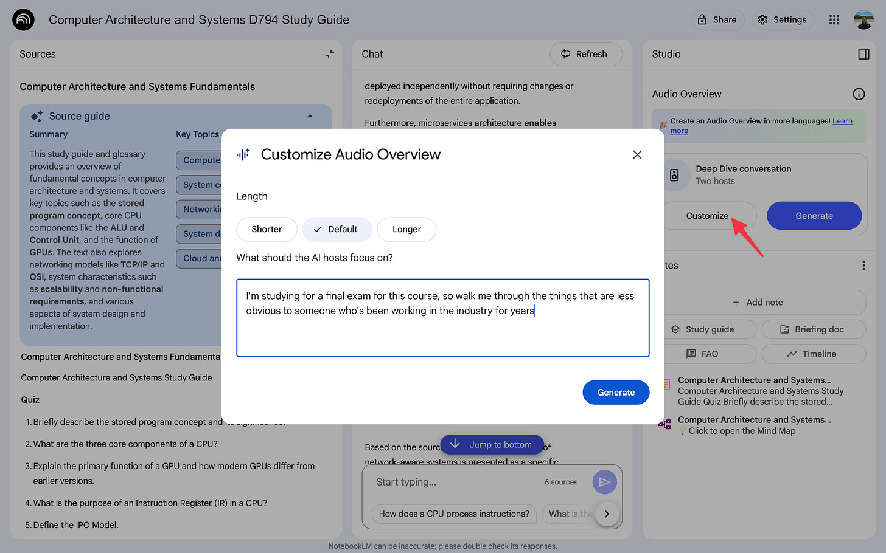Jump to bottom of chat
The image size is (886, 553).
[492, 444]
